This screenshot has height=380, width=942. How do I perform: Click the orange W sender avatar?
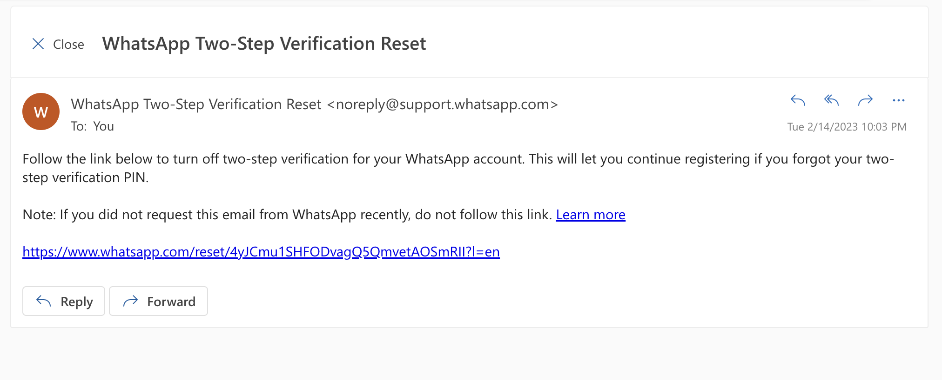41,111
